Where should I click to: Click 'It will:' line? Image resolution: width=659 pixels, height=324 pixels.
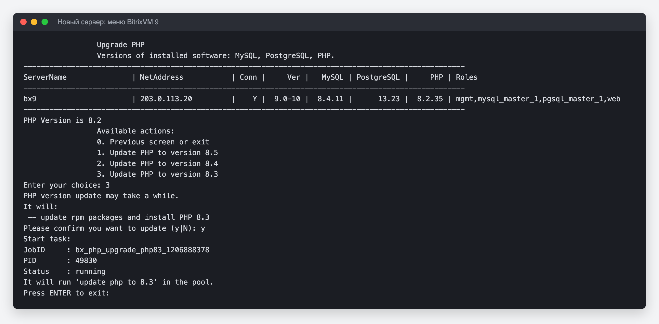click(x=40, y=207)
